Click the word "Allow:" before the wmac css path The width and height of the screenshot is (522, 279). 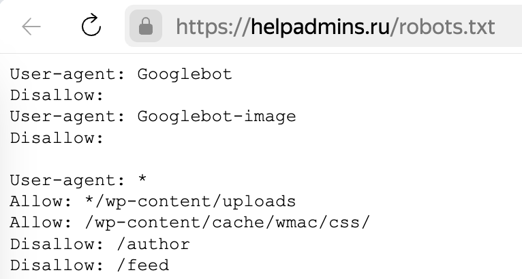(41, 223)
